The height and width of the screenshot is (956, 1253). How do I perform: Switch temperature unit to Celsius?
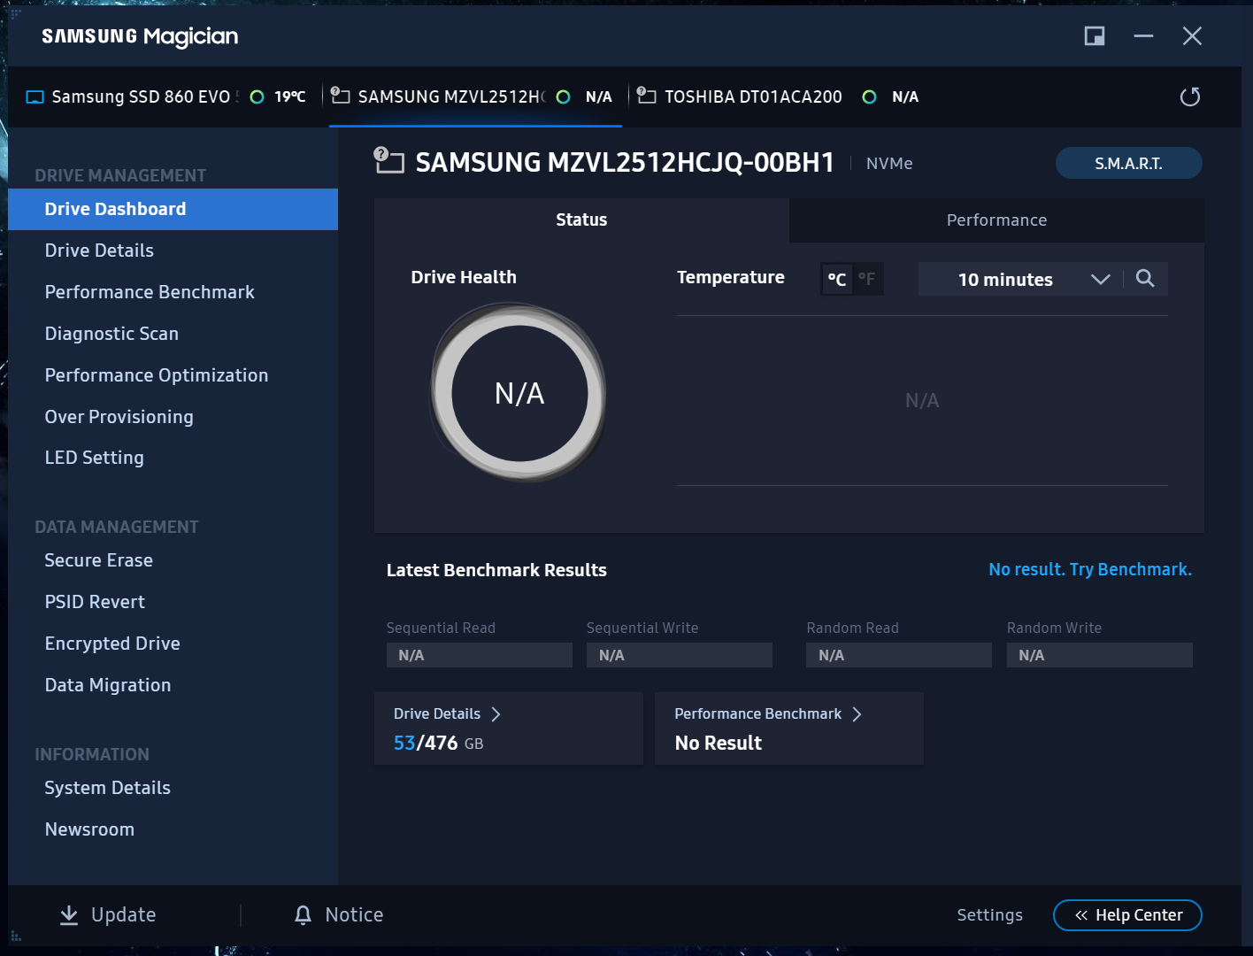pos(836,280)
